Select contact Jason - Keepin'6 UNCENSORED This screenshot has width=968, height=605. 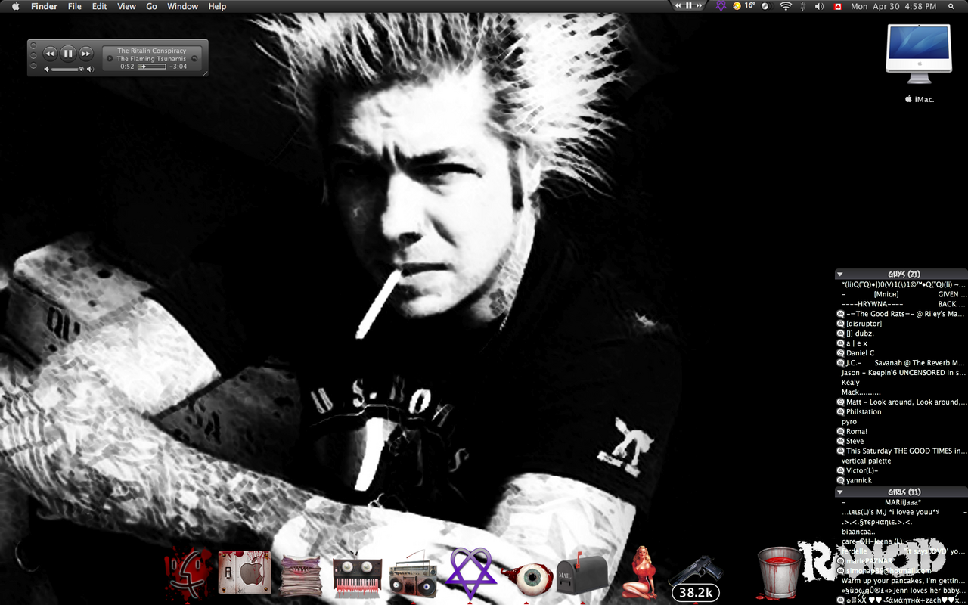(x=901, y=373)
